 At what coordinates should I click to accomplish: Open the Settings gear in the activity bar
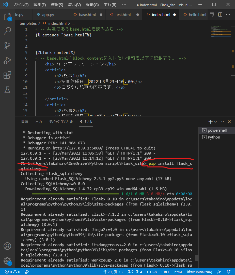tap(7, 261)
